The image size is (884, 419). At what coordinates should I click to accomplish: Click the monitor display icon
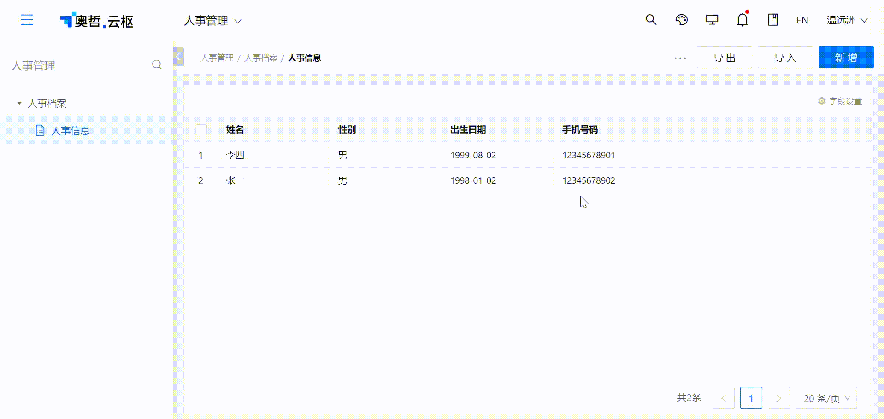click(712, 20)
